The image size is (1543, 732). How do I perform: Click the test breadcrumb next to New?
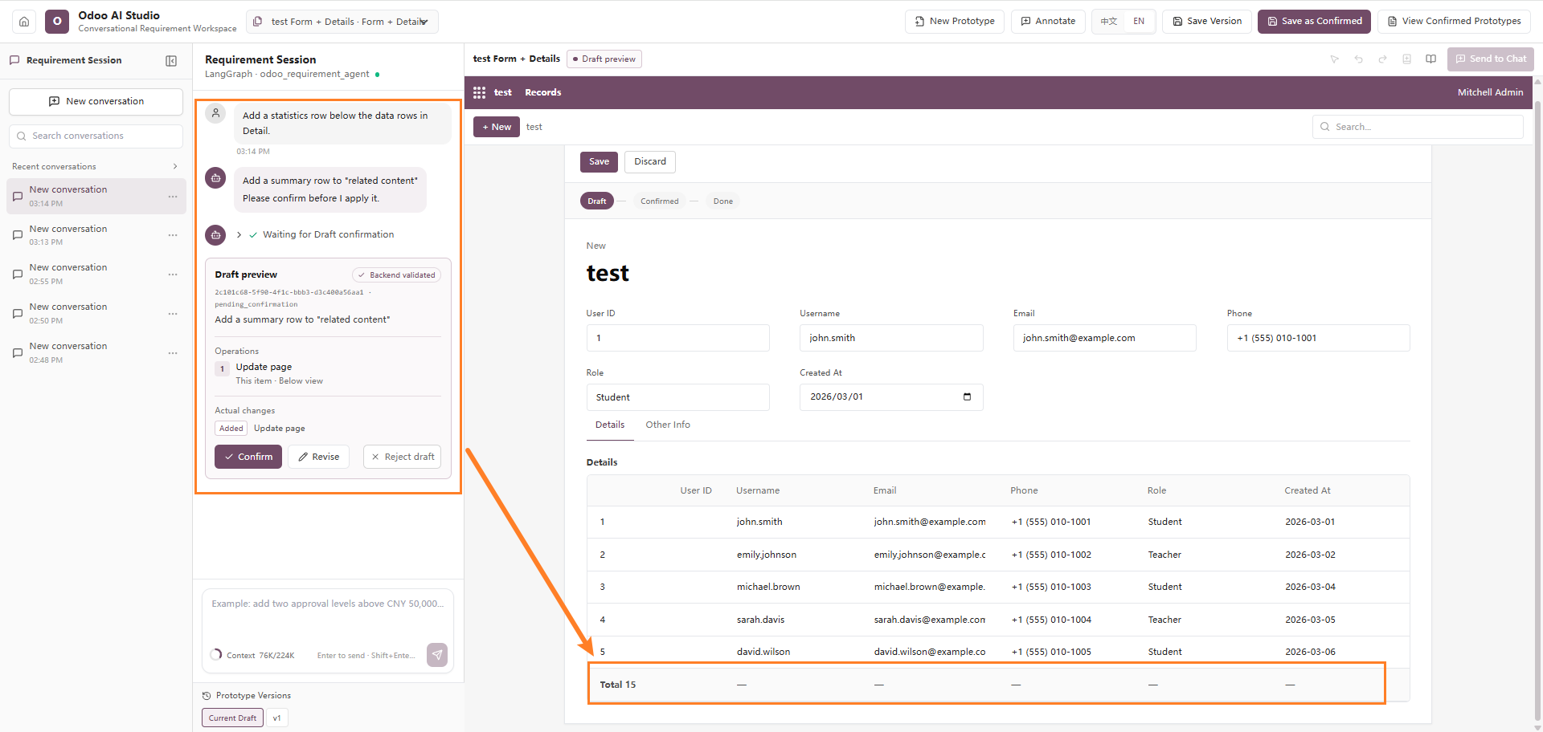coord(534,127)
